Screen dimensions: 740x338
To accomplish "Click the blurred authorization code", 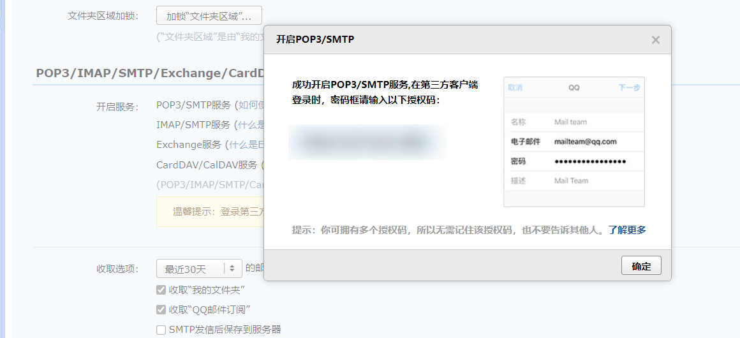I will pos(367,142).
